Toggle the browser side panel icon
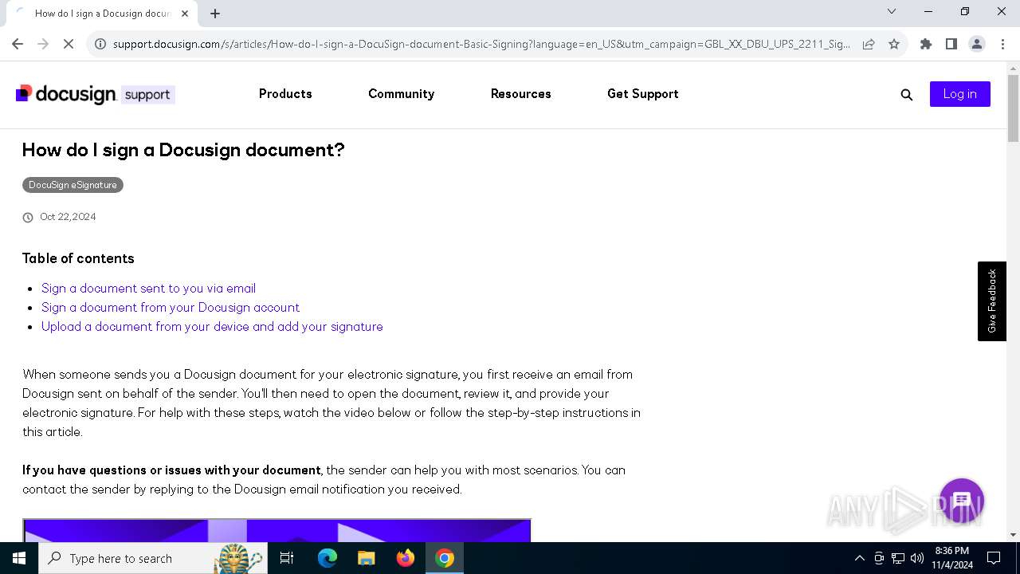 pos(951,44)
